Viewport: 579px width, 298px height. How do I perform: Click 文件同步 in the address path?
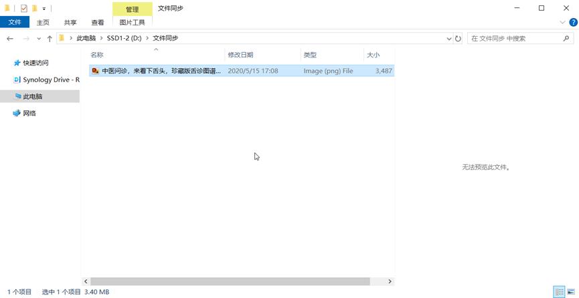point(165,38)
